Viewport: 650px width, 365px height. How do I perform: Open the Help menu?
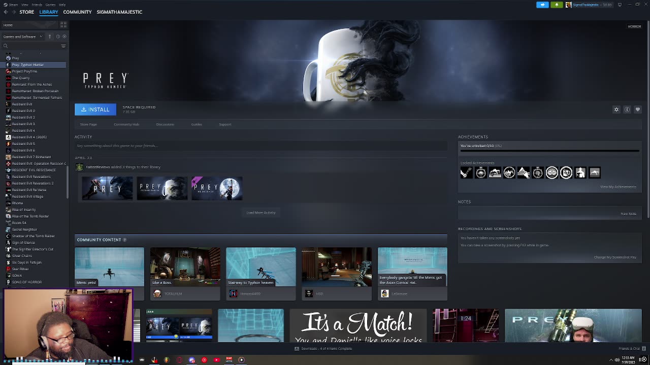click(62, 5)
